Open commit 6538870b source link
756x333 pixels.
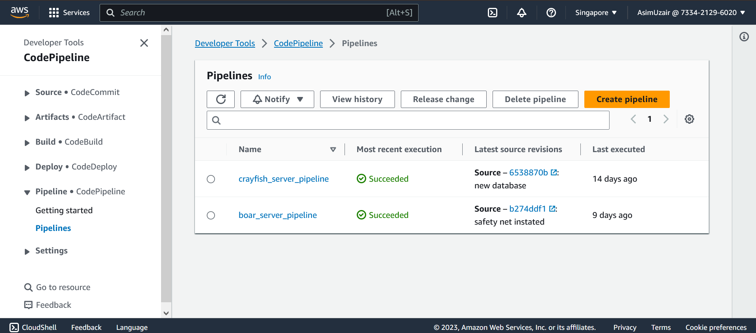point(528,173)
